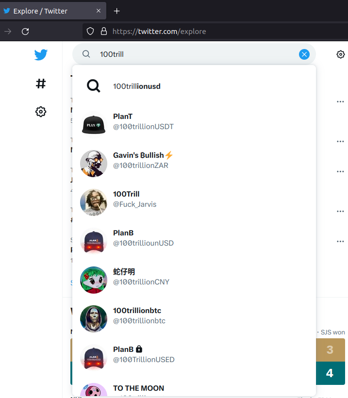The width and height of the screenshot is (348, 398).
Task: Open 100trillionbtc profile result
Action: [194, 319]
